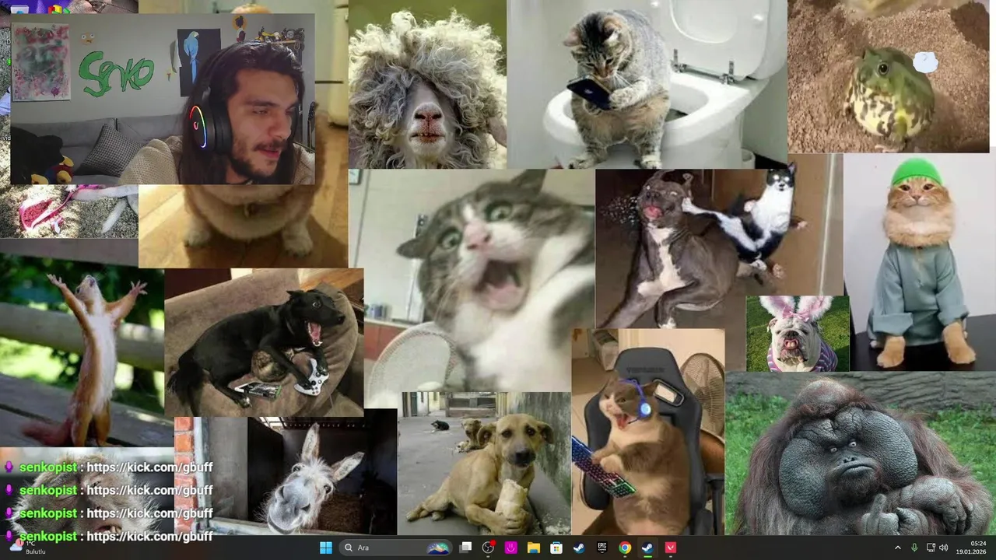Open the weather widget showing Bulutlu
This screenshot has width=996, height=560.
coord(26,548)
